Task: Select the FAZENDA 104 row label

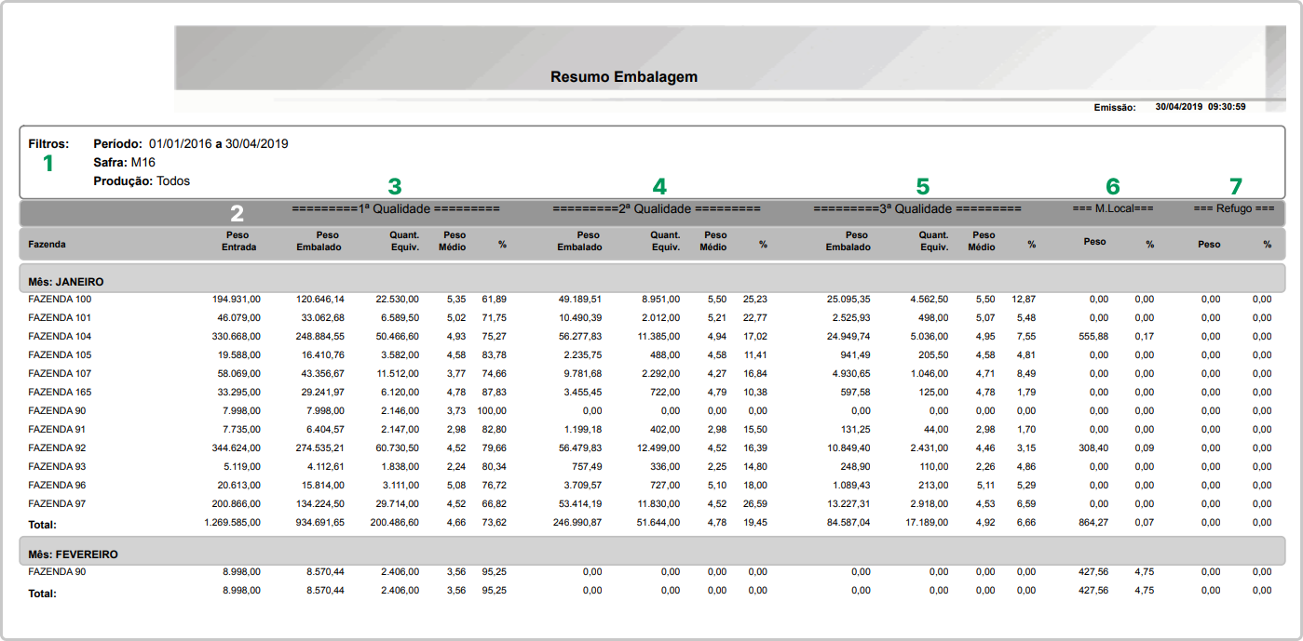Action: point(60,336)
